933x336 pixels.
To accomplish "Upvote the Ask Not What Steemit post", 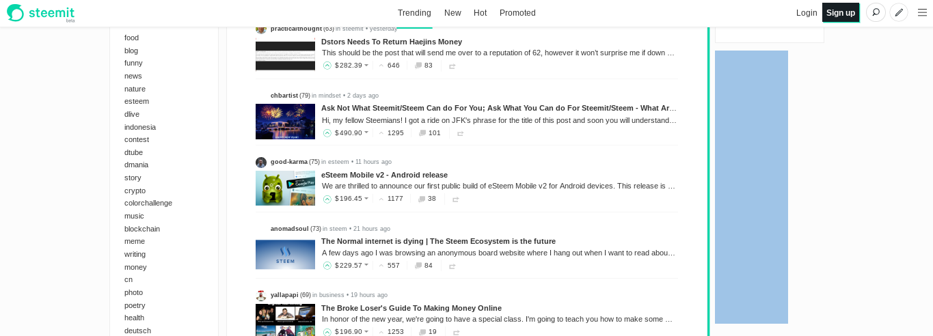I will click(x=327, y=133).
